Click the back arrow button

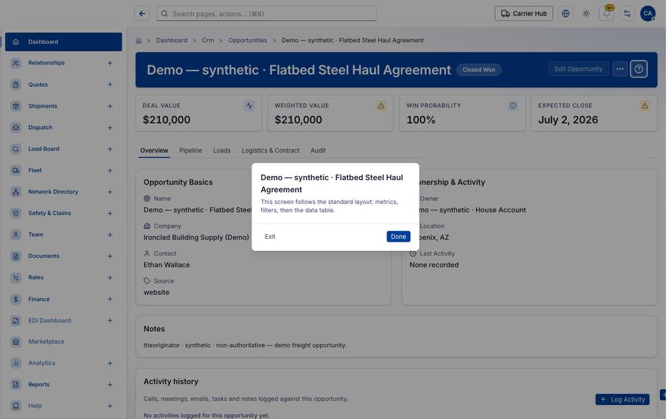(x=142, y=14)
